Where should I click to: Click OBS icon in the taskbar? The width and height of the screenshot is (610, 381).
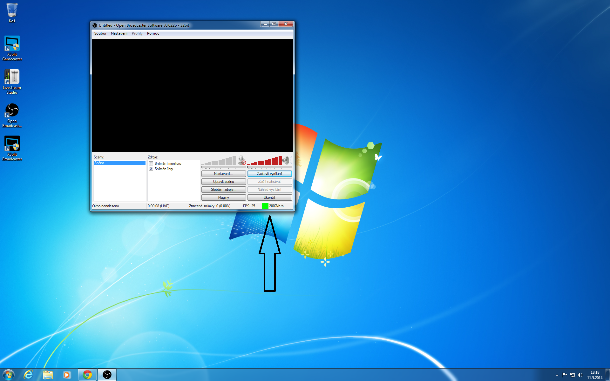click(x=107, y=375)
